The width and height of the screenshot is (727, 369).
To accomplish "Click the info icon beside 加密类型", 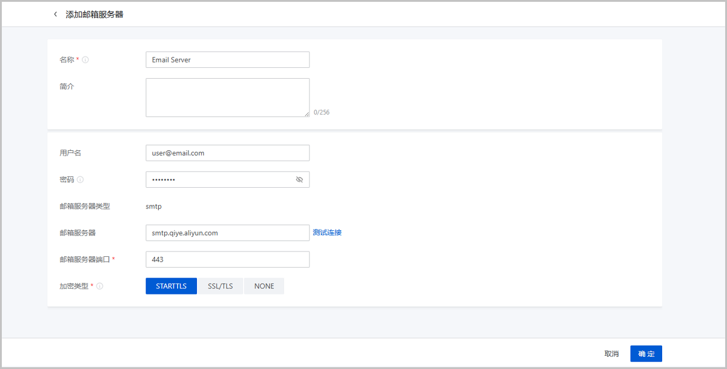I will (100, 286).
